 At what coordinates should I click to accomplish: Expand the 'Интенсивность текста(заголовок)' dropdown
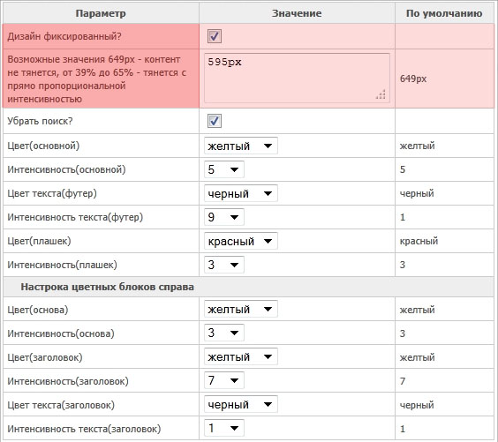tap(224, 428)
